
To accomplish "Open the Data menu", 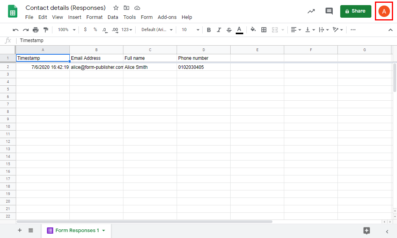I will (x=113, y=17).
